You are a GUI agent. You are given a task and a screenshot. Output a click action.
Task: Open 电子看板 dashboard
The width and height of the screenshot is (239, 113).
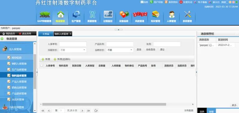pos(200,2)
